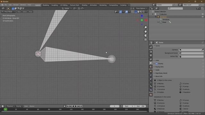Viewport: 205px width, 115px height.
Task: Expand the Collection tree row
Action: point(153,14)
